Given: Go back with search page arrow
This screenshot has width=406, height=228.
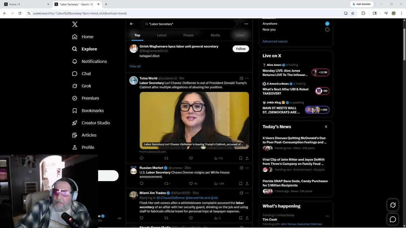Looking at the screenshot, I should point(132,24).
